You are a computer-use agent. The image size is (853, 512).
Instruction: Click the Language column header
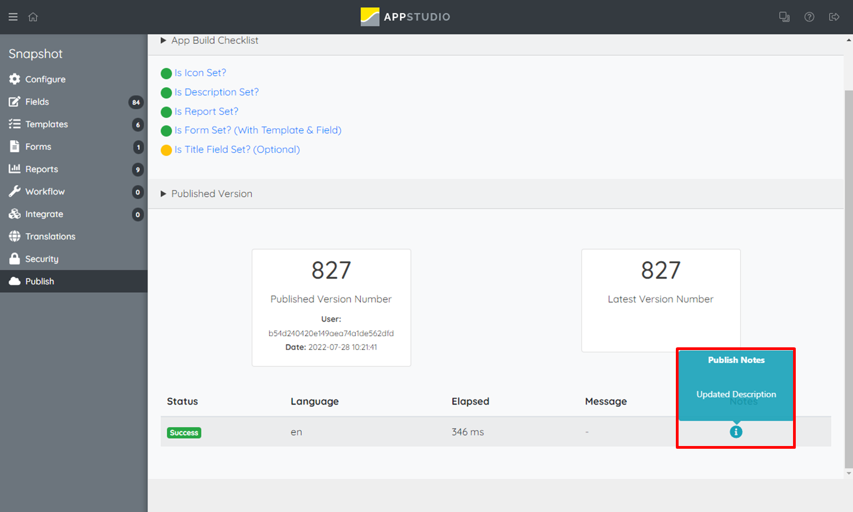pyautogui.click(x=314, y=401)
